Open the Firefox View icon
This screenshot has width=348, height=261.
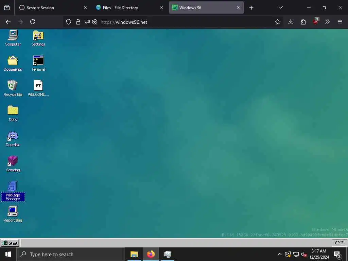coord(7,7)
